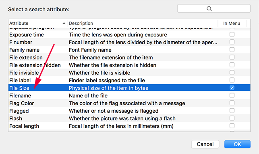Focus the attribute search field
The height and width of the screenshot is (154, 259).
[x=214, y=8]
